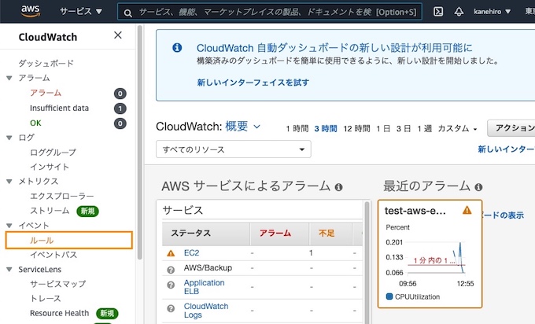Open the kanehiro account dropdown
The height and width of the screenshot is (324, 535).
[492, 12]
